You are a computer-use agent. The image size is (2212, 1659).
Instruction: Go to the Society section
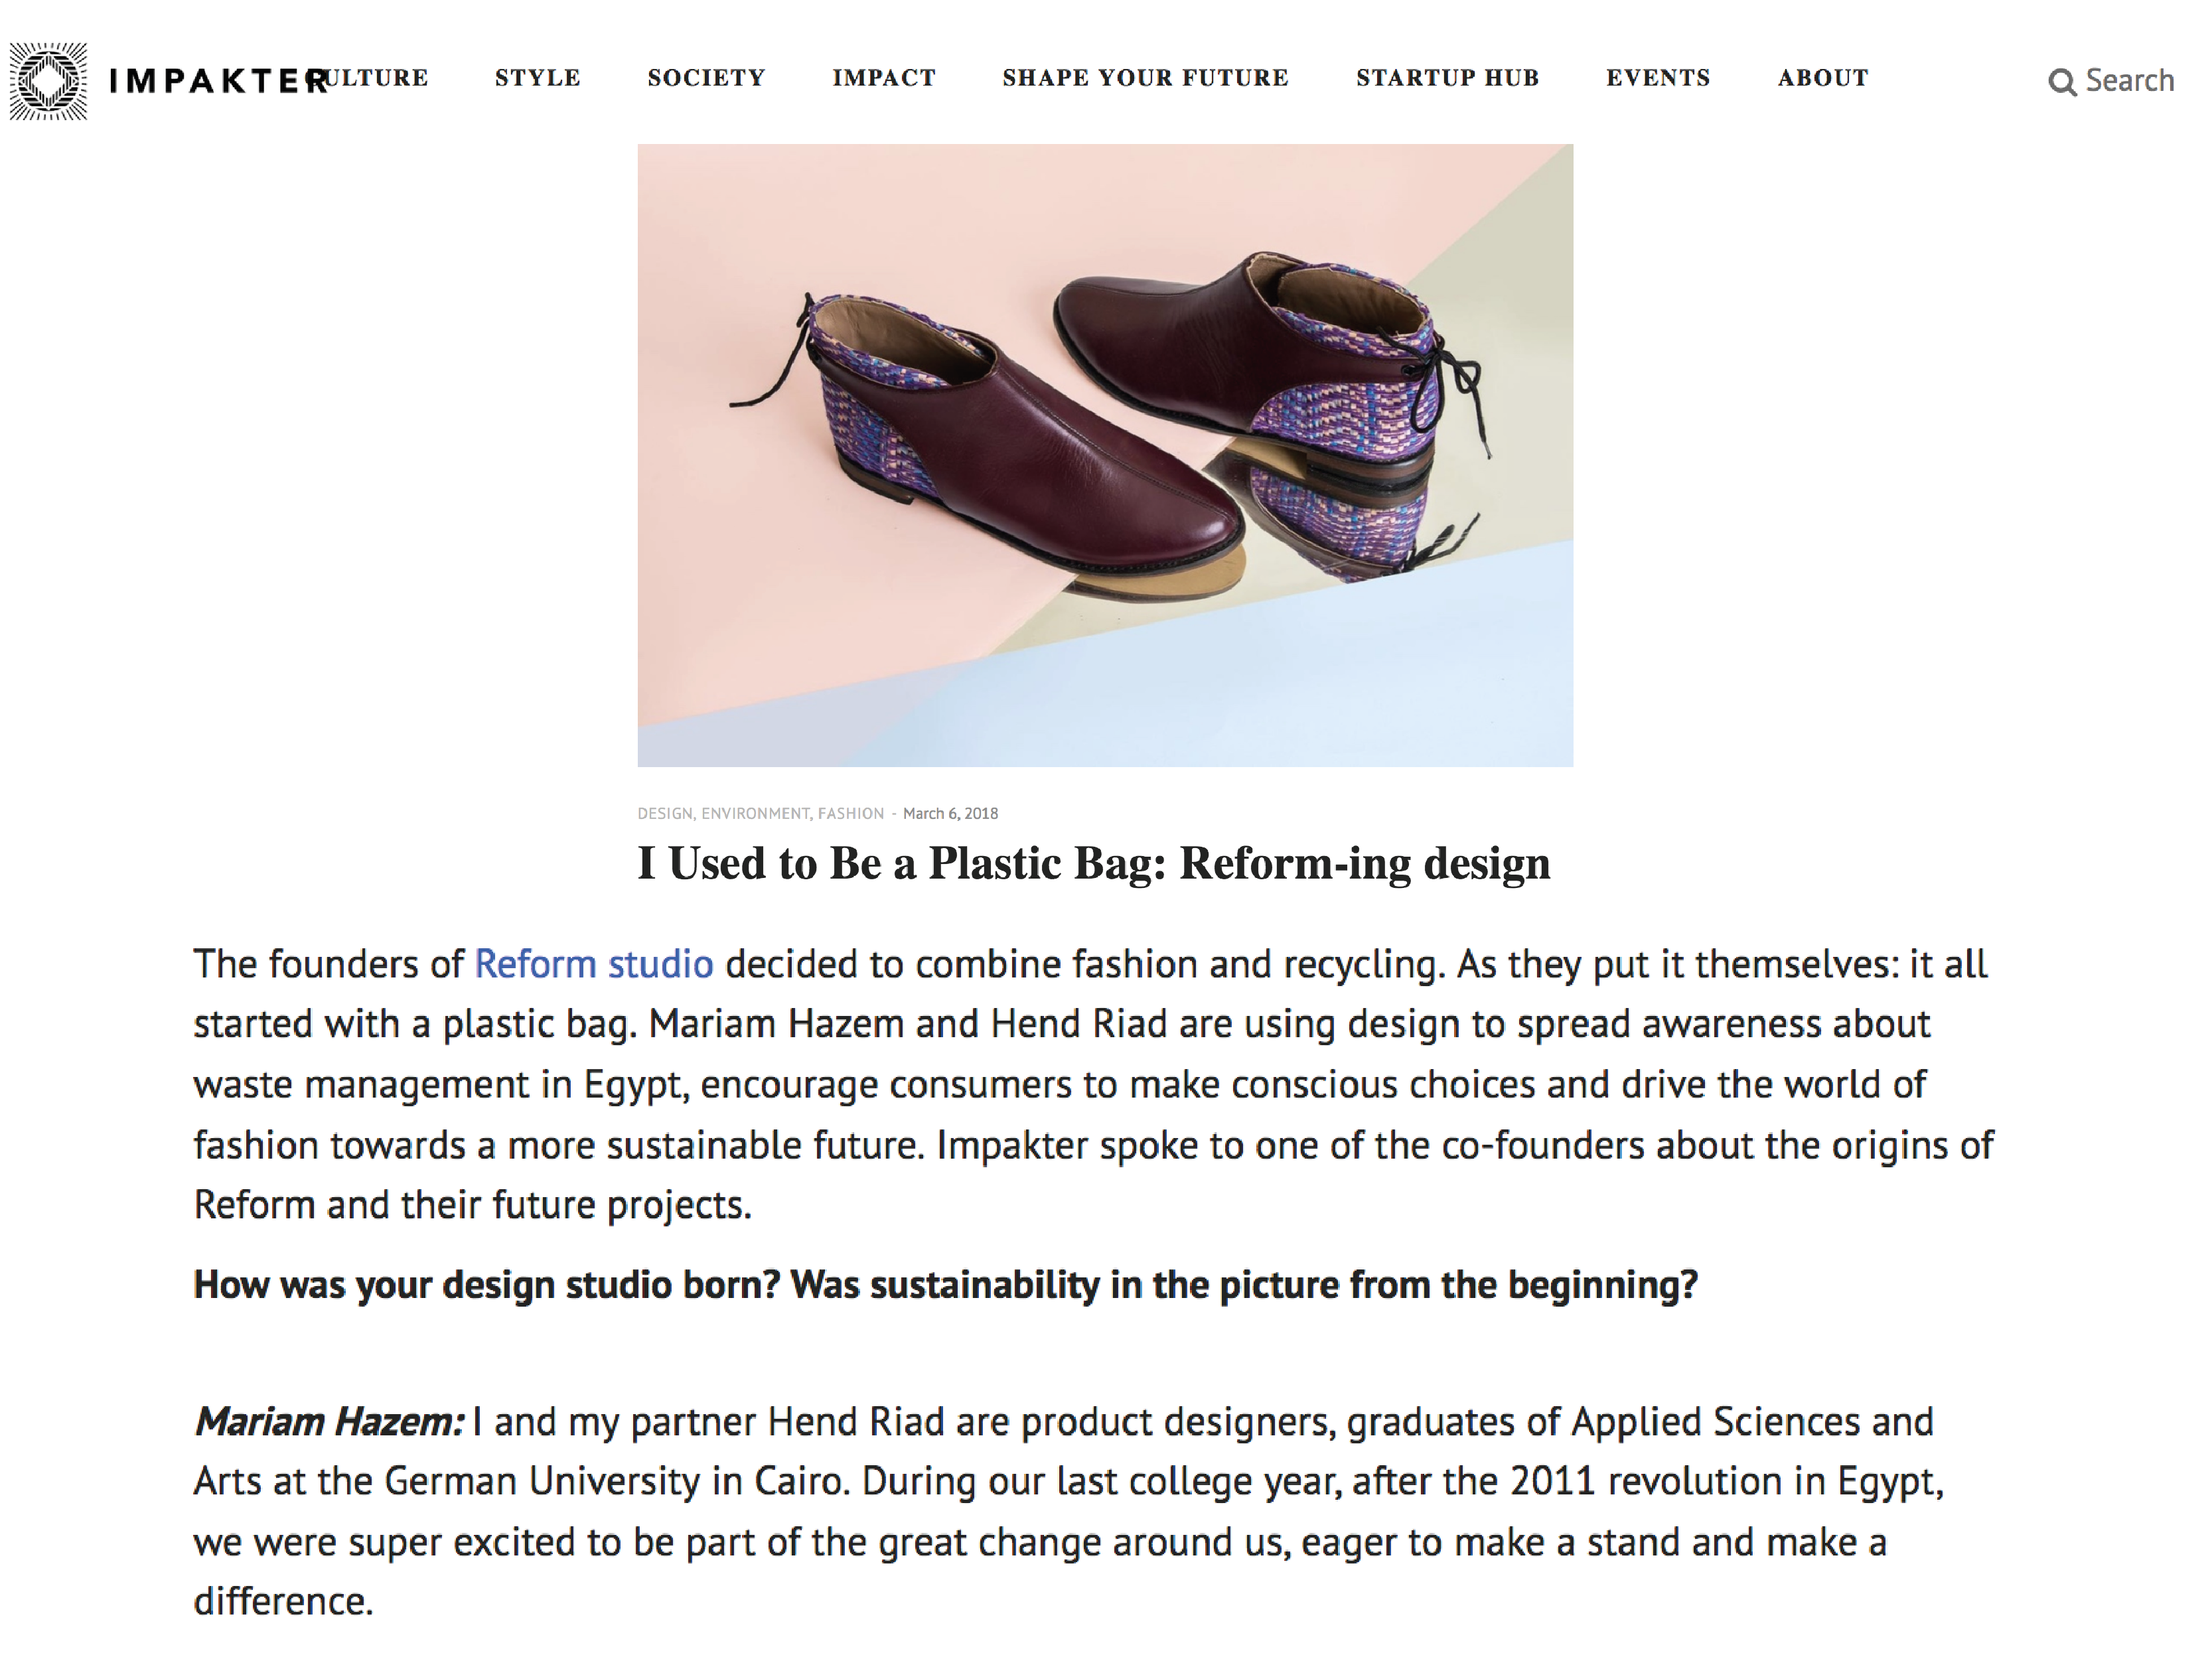706,78
